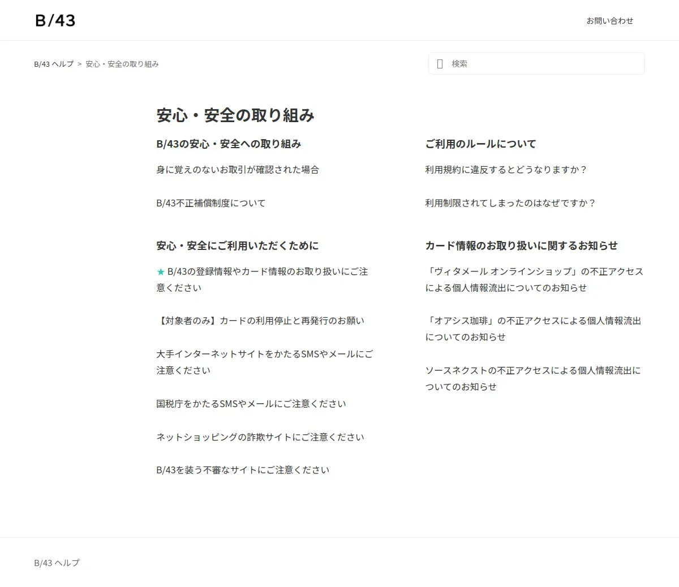Open ソースネクストの不正アクセス notice
679x587 pixels.
pyautogui.click(x=533, y=378)
